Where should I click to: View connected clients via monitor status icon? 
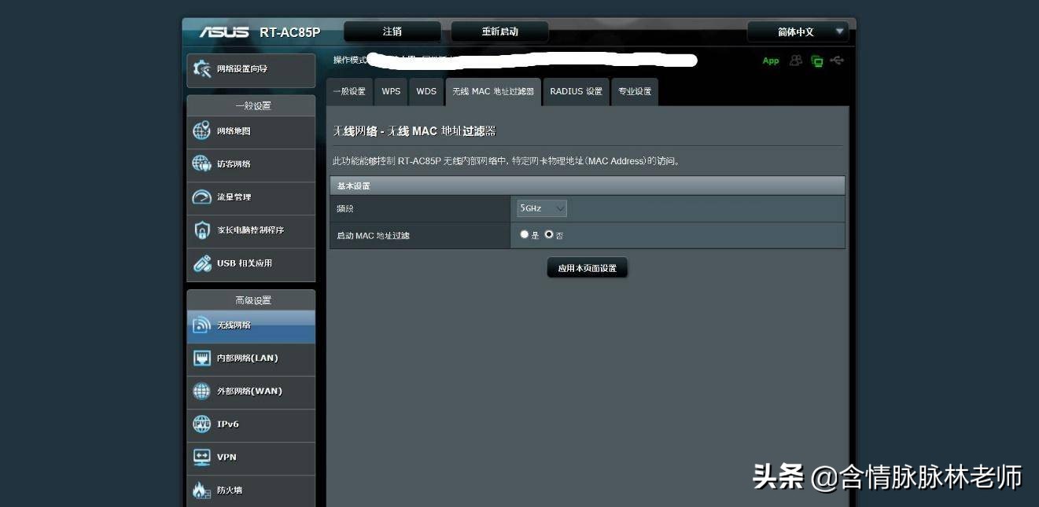817,61
